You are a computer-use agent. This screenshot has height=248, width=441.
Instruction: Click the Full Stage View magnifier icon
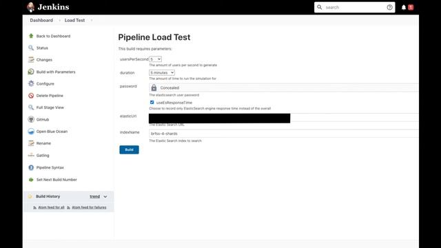pyautogui.click(x=31, y=107)
